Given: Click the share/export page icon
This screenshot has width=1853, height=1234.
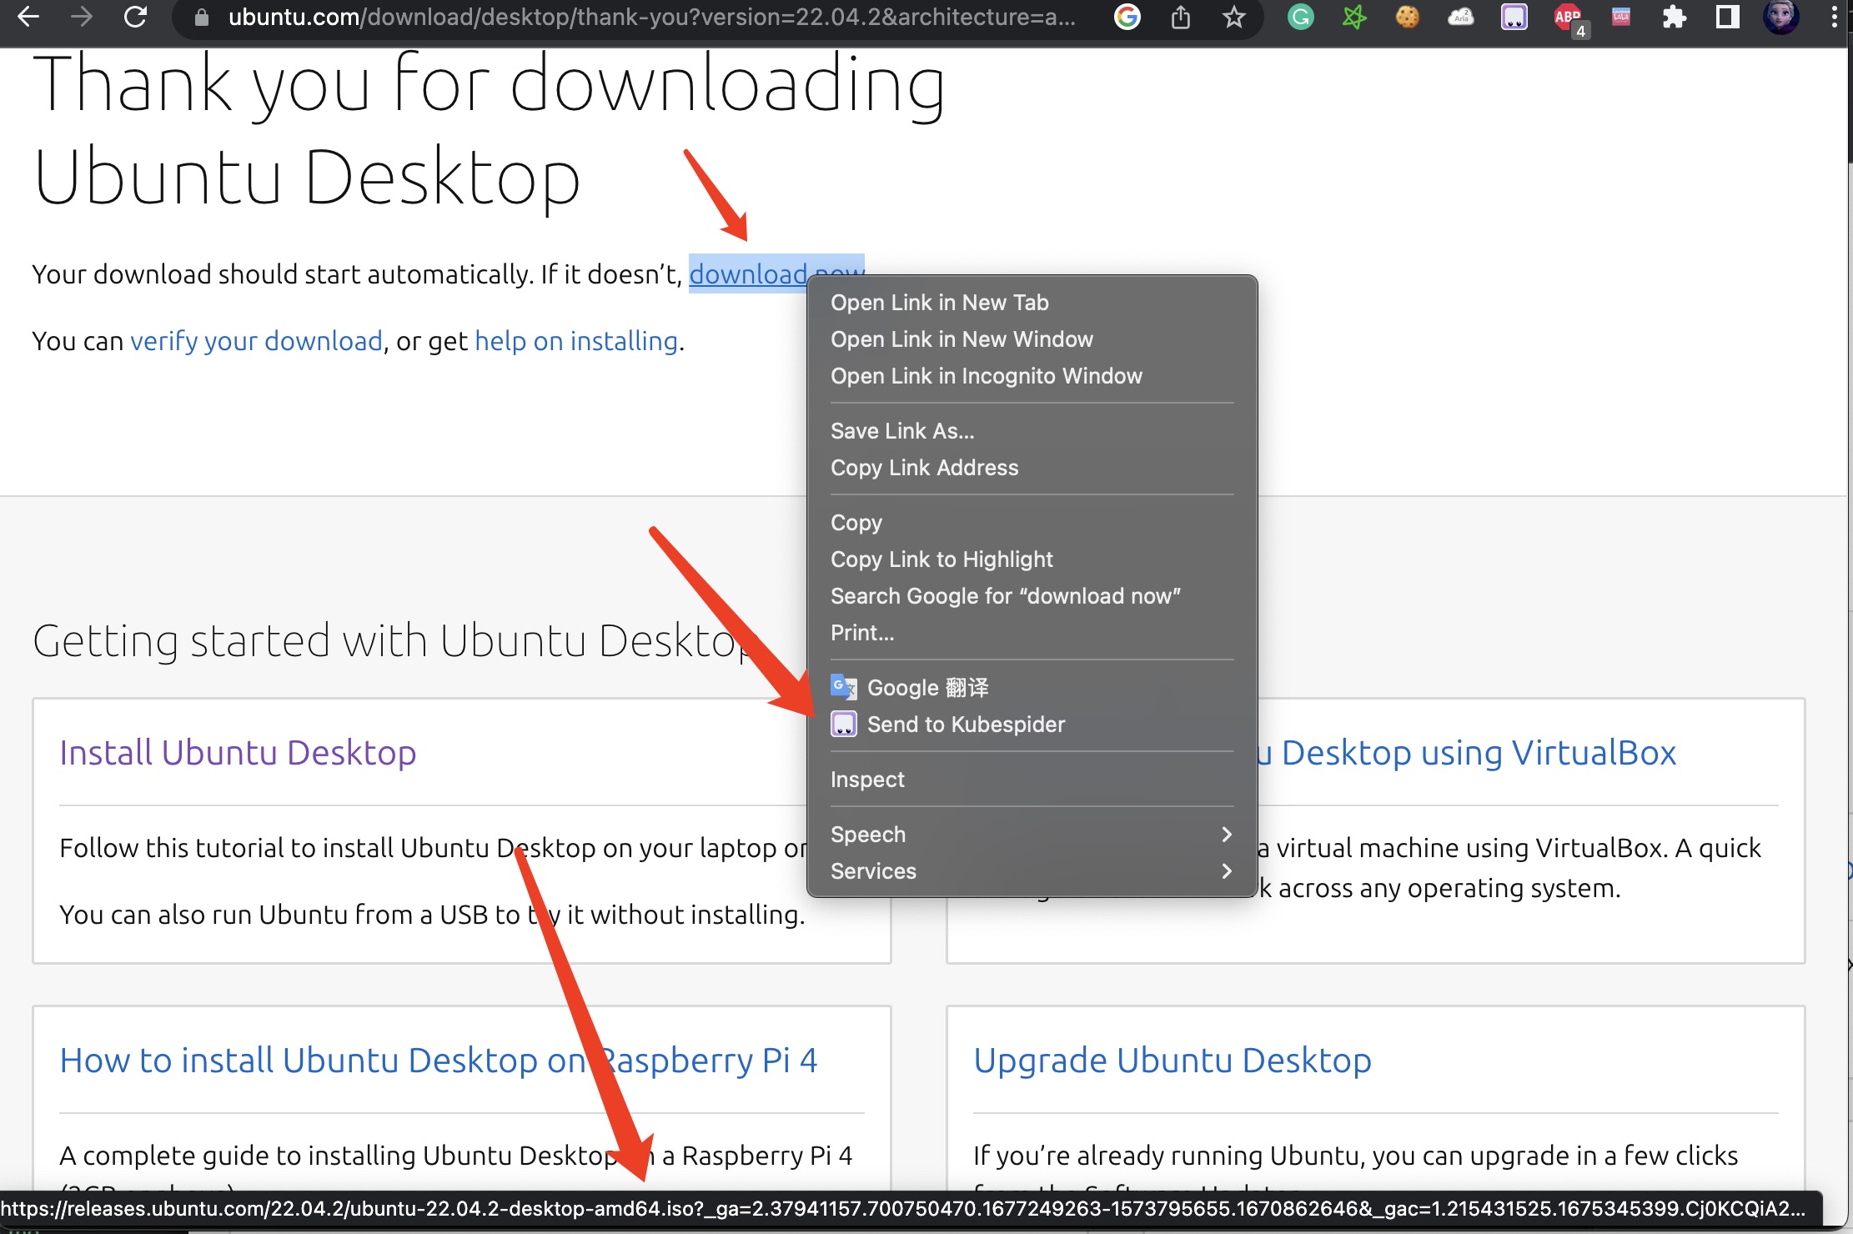Looking at the screenshot, I should tap(1182, 21).
